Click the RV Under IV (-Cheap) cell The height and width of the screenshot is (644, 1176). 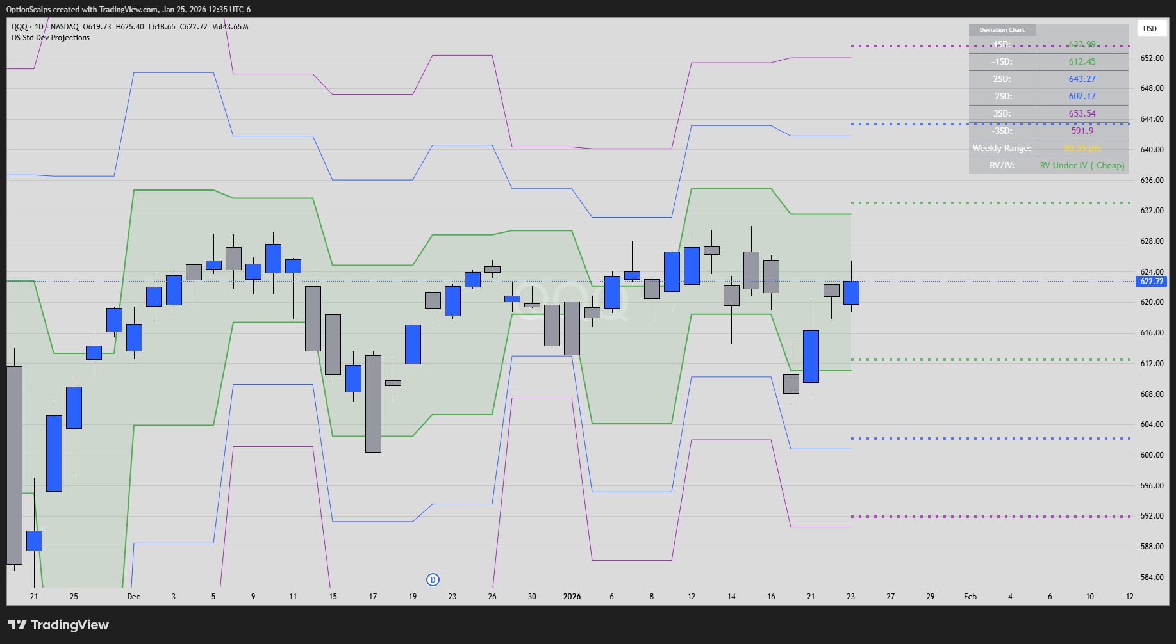coord(1082,166)
